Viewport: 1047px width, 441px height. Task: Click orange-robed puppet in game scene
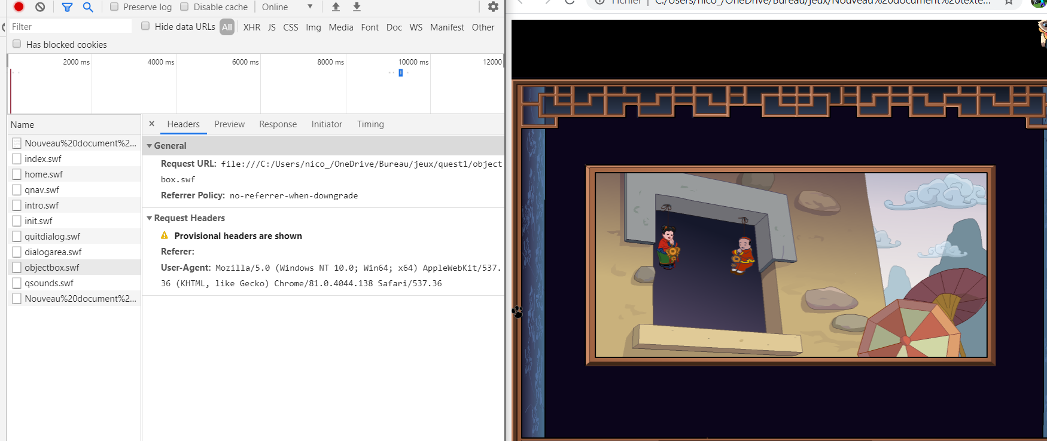(x=743, y=255)
